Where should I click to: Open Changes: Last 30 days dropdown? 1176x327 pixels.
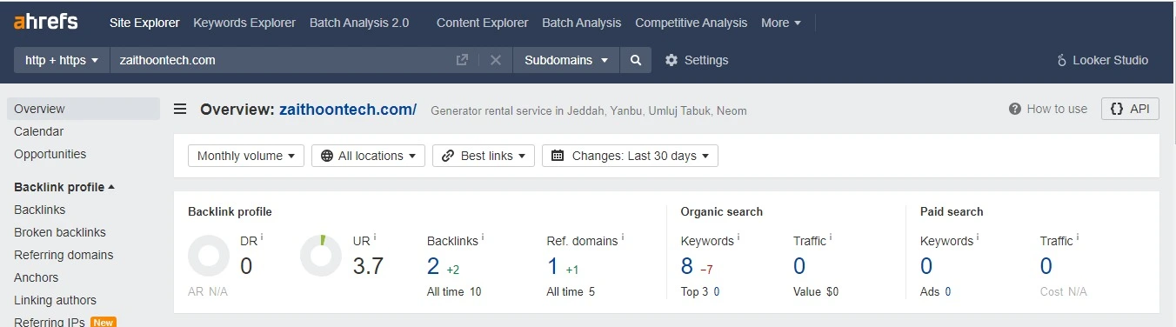630,156
